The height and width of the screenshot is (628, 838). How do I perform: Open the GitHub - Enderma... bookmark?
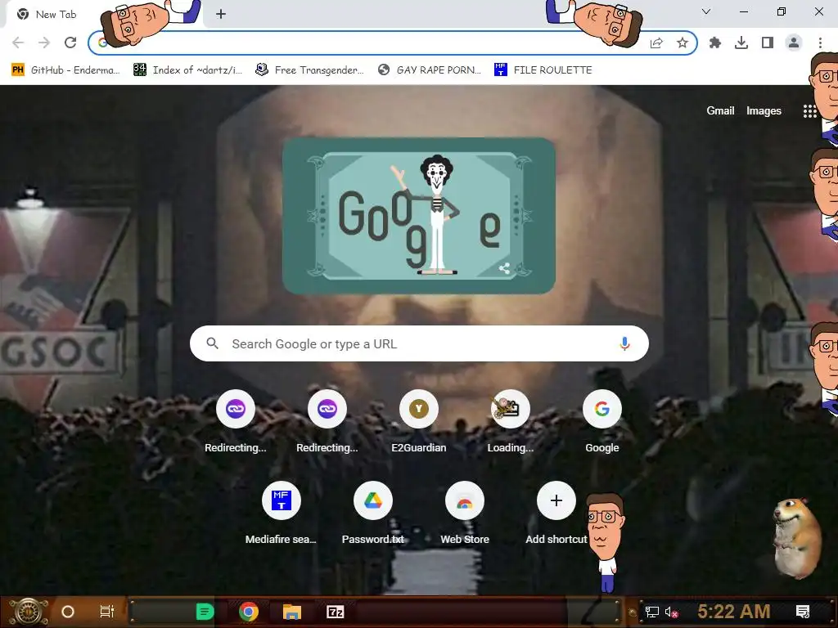[x=65, y=70]
